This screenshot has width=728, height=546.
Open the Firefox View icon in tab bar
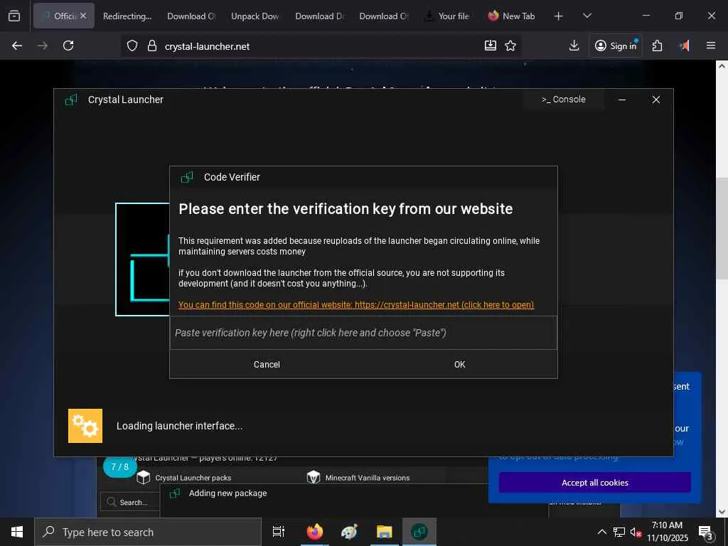14,16
